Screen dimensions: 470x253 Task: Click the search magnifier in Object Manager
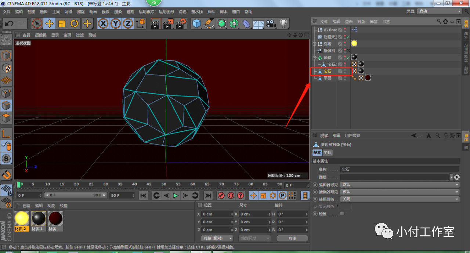pyautogui.click(x=439, y=22)
